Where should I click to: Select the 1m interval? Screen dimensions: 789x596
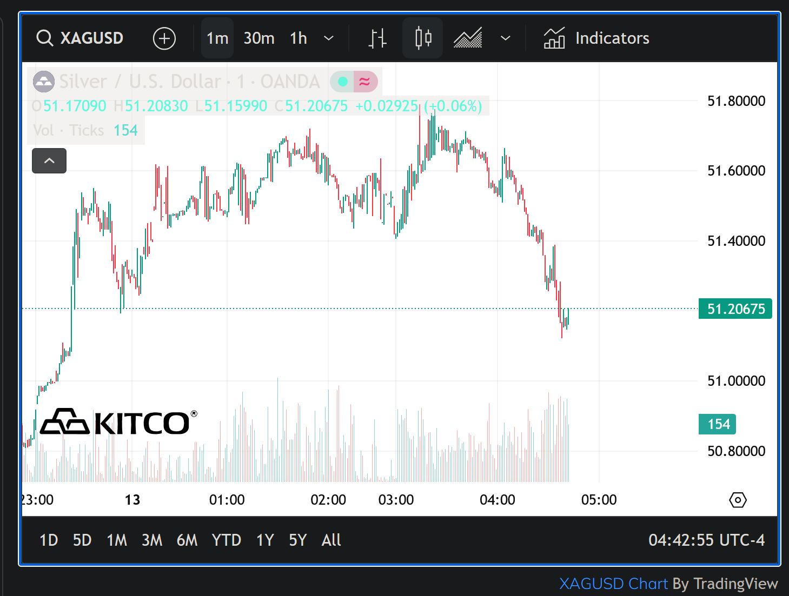coord(217,38)
